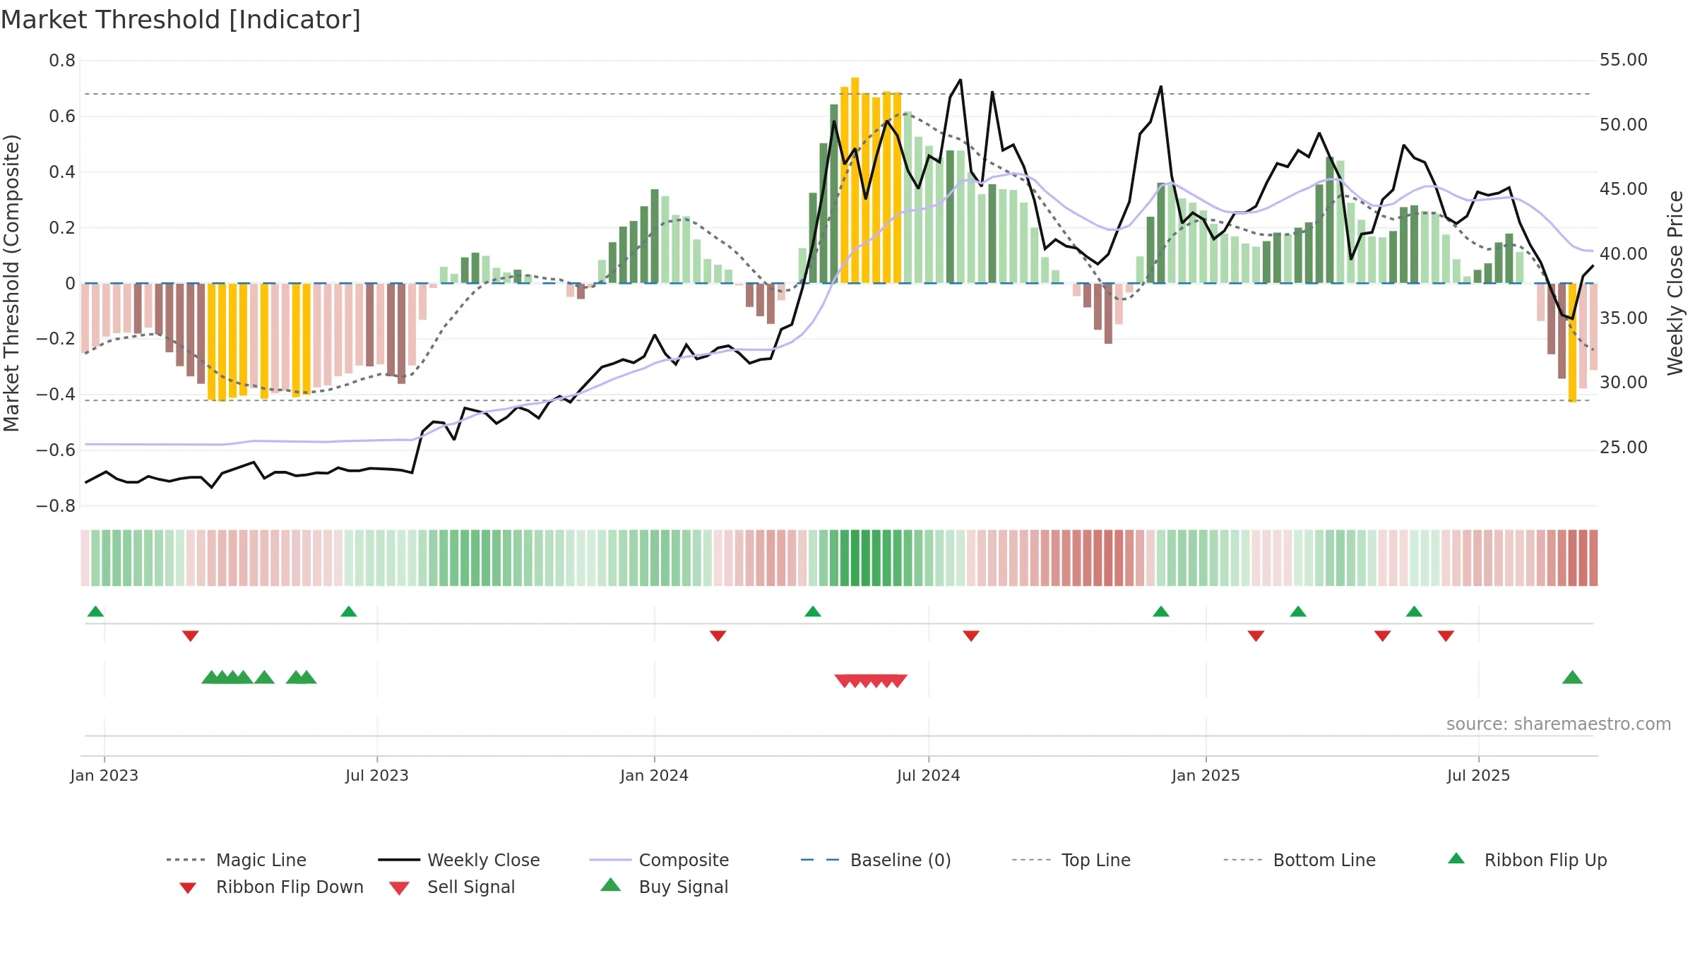Click the Ribbon Flip Down marker in late April 2025
Viewport: 1695px width, 953px height.
(1383, 636)
